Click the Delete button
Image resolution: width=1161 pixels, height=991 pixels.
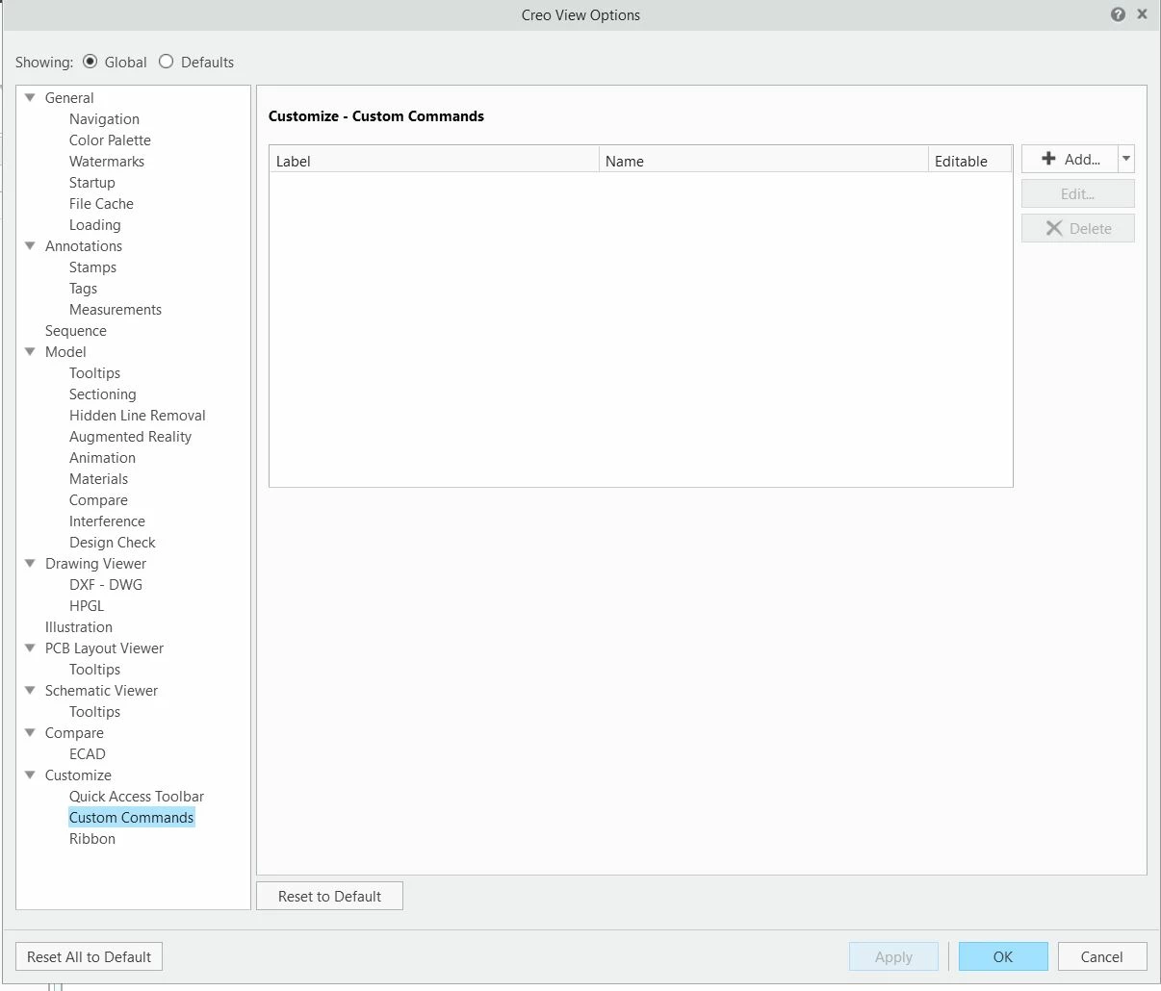point(1078,228)
